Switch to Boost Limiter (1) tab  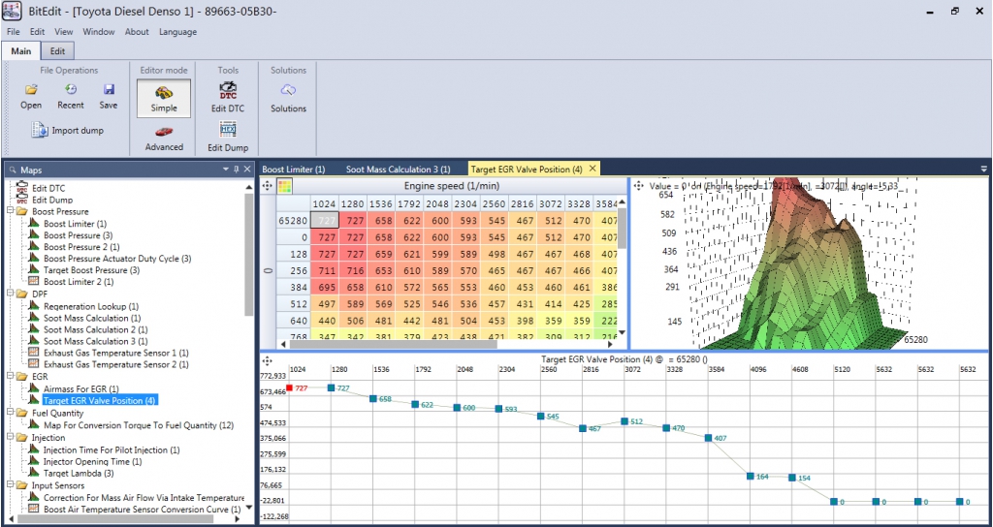[x=294, y=169]
